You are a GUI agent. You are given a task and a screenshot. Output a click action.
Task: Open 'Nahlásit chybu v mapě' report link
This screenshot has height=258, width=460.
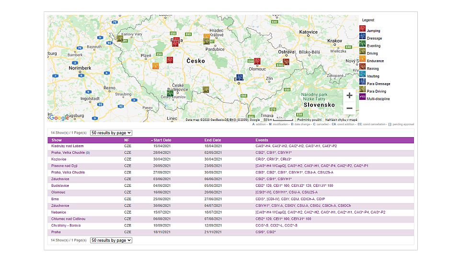[341, 119]
